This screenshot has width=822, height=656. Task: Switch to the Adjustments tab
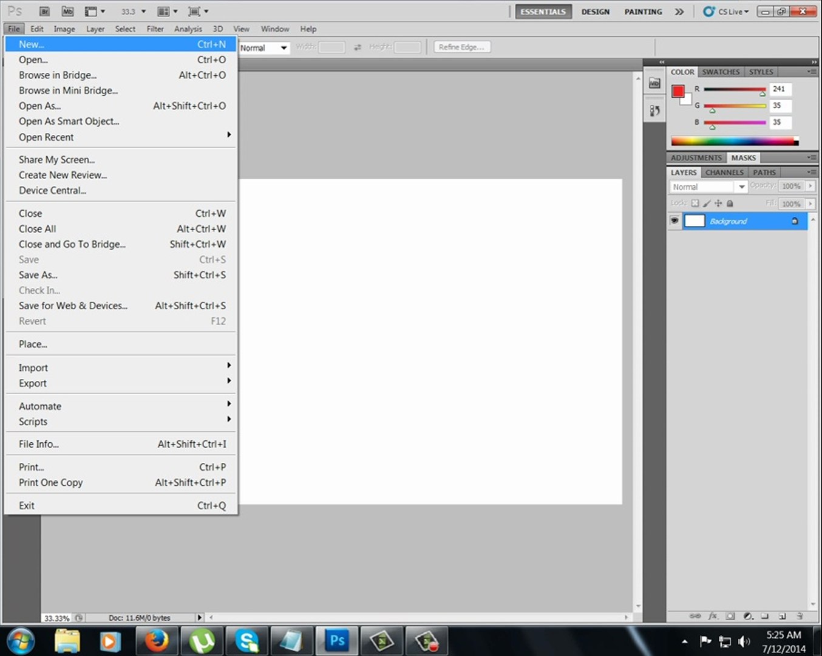pyautogui.click(x=696, y=158)
